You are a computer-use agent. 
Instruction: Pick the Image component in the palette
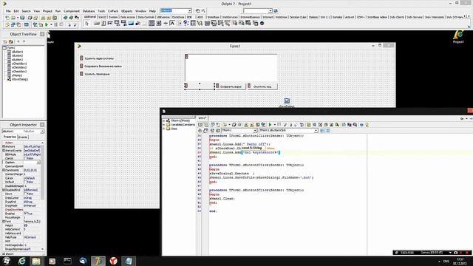[131, 23]
